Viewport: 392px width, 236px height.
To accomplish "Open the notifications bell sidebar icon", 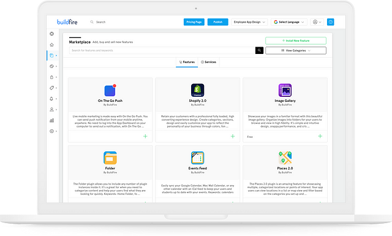I will click(51, 99).
